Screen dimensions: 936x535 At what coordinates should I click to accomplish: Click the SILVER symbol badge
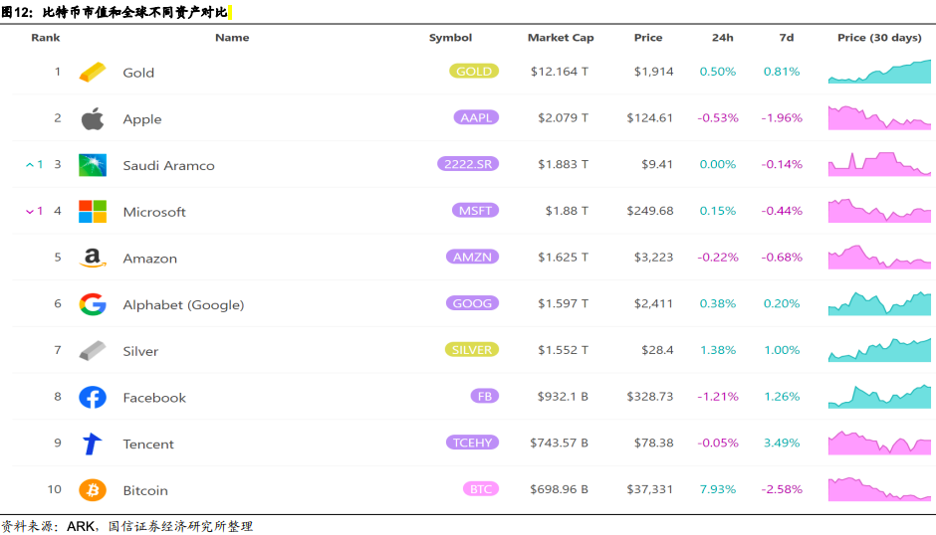472,349
